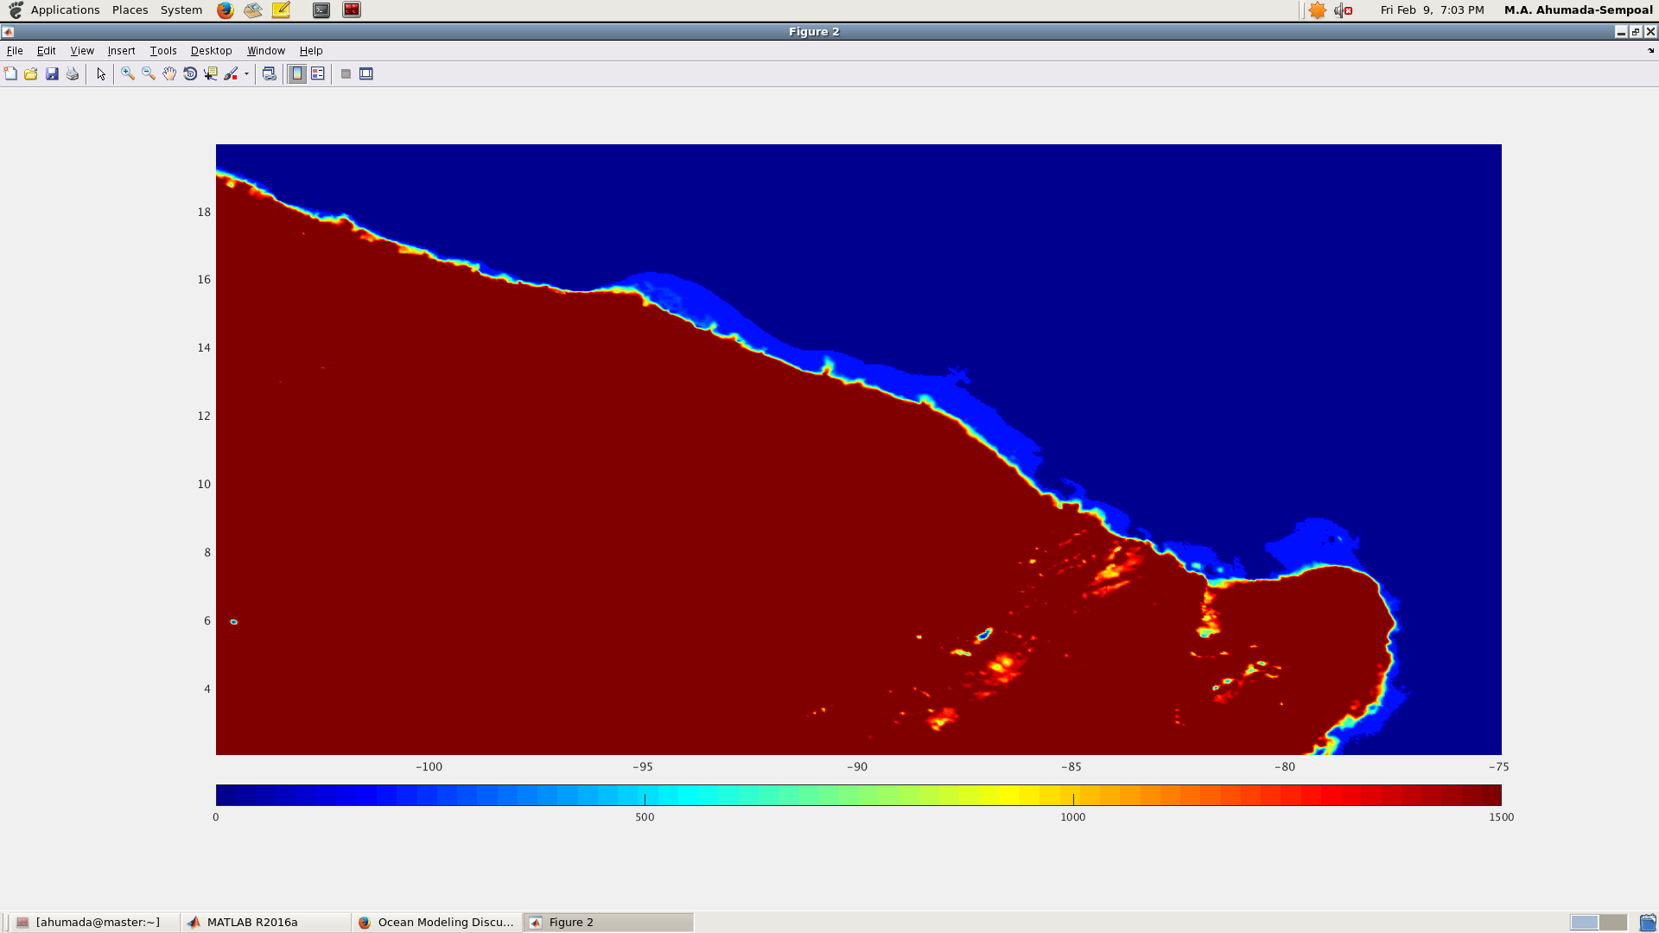This screenshot has width=1659, height=933.
Task: Switch to Ocean Modeling Discussion Firefox window
Action: tap(445, 922)
